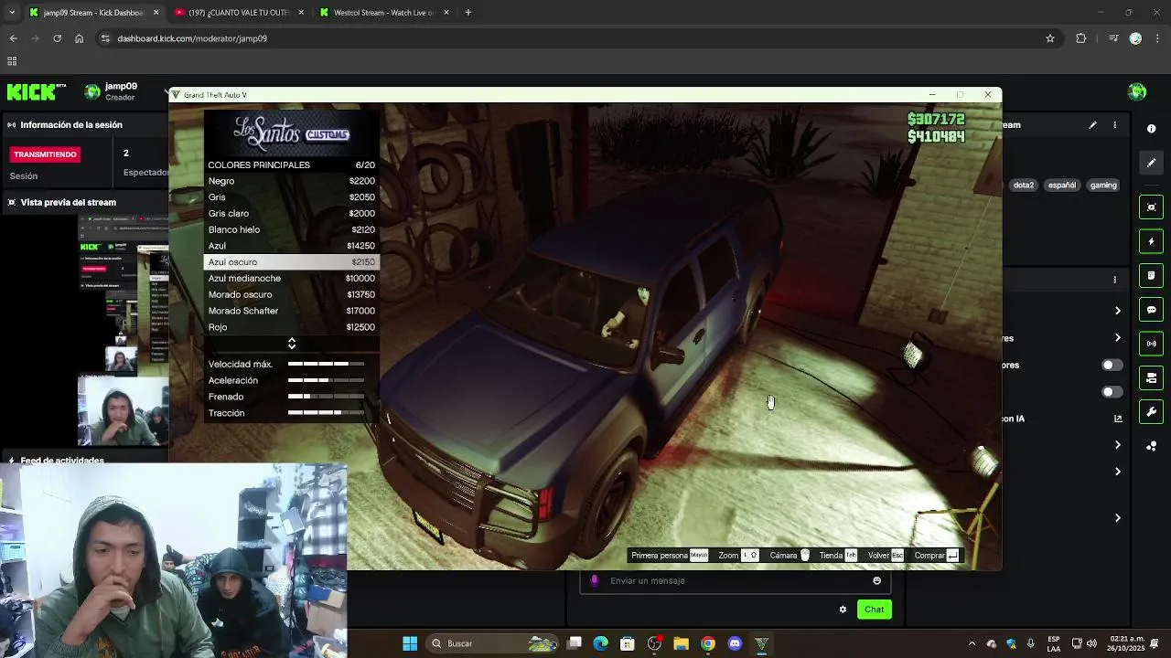Open Discord from the taskbar
The image size is (1171, 658).
[x=735, y=643]
